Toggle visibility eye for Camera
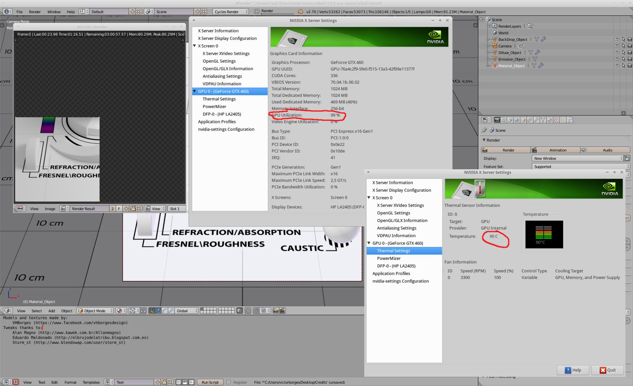Image resolution: width=633 pixels, height=386 pixels. 617,46
